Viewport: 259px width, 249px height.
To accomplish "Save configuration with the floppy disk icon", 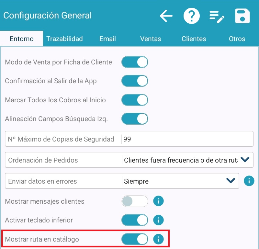I will [x=242, y=16].
